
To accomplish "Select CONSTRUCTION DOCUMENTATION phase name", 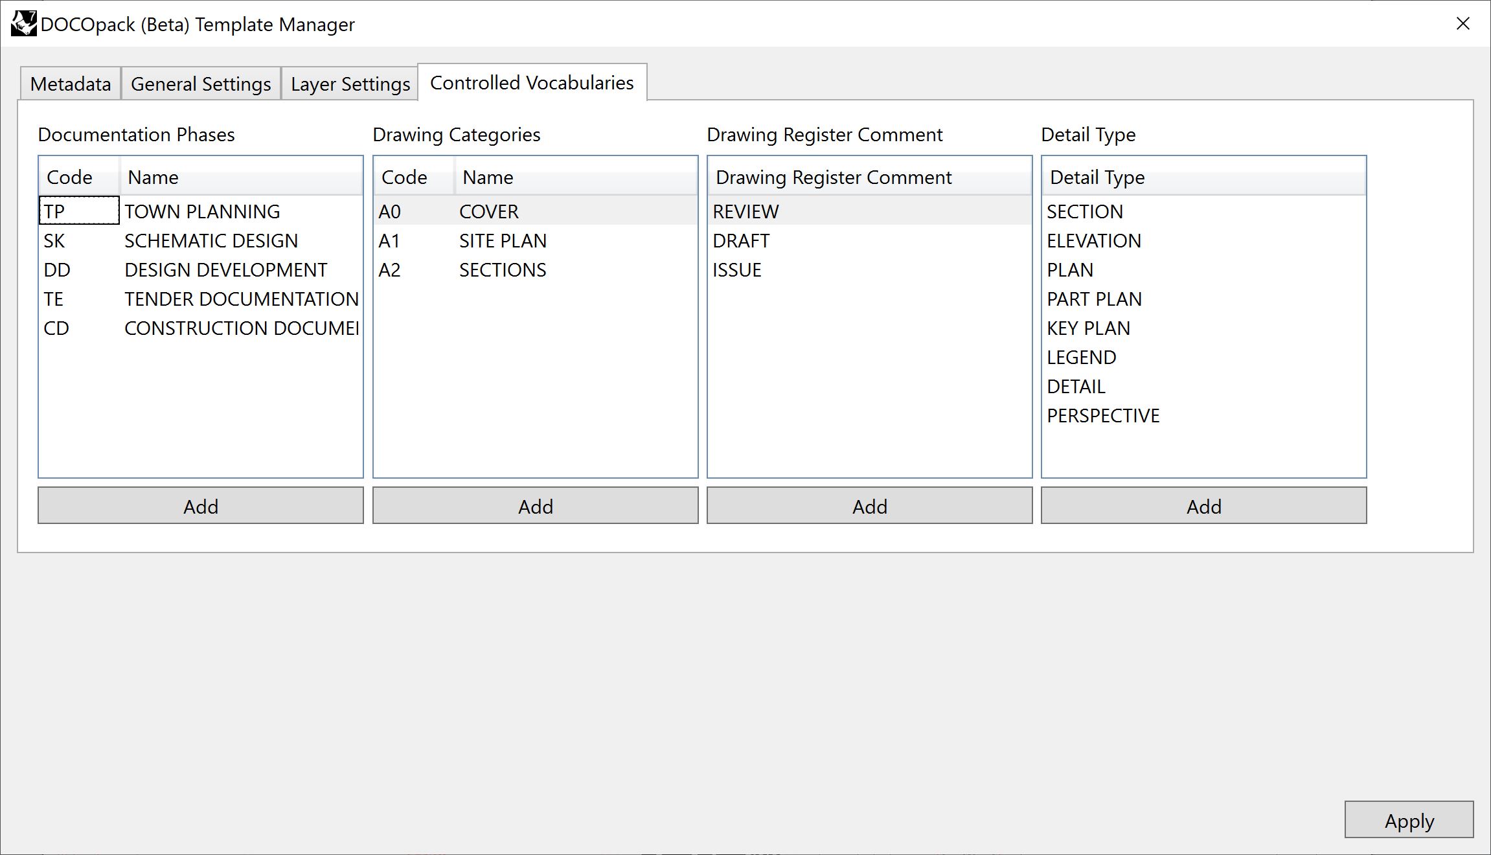I will [241, 328].
